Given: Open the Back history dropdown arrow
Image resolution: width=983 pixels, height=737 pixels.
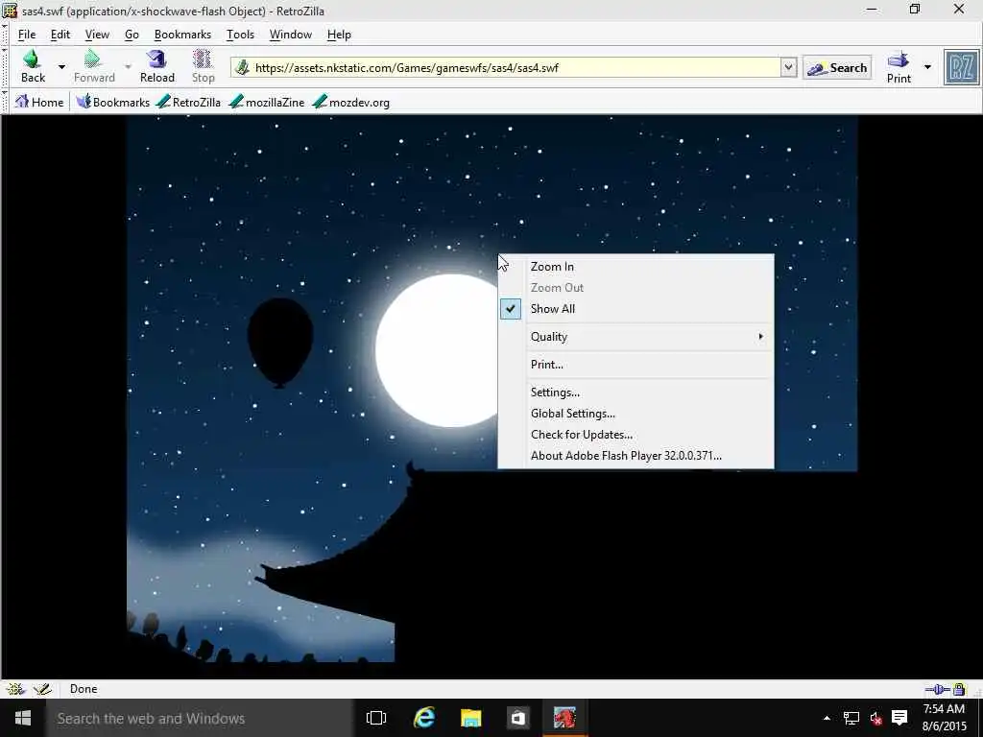Looking at the screenshot, I should [61, 66].
